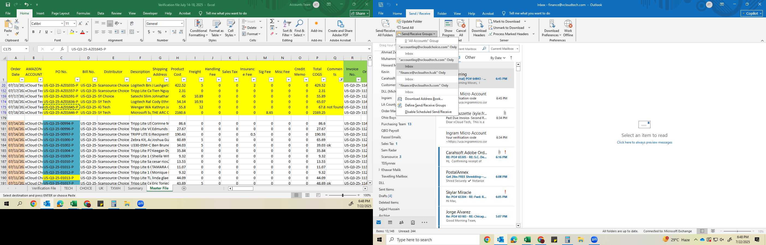766x245 pixels.
Task: Open Download Preferences in Outlook
Action: click(552, 28)
